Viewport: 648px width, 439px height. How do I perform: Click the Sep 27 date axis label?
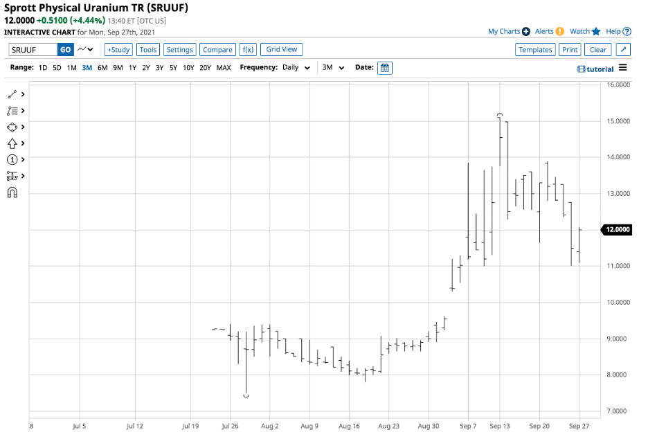click(x=579, y=426)
